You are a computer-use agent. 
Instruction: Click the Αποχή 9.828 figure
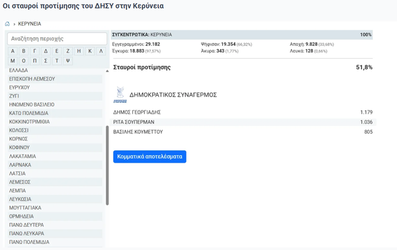312,44
